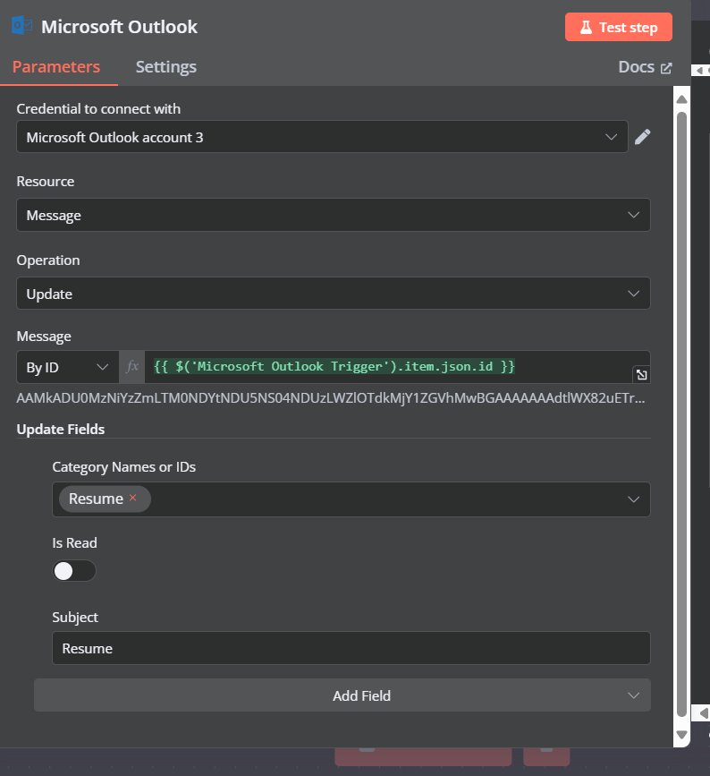This screenshot has width=710, height=776.
Task: Click the vertical scrollbar thumb
Action: (x=681, y=414)
